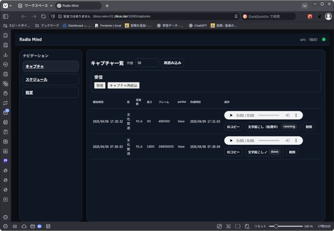Open the Downloads panel in the sidebar
This screenshot has height=231, width=334.
5,55
